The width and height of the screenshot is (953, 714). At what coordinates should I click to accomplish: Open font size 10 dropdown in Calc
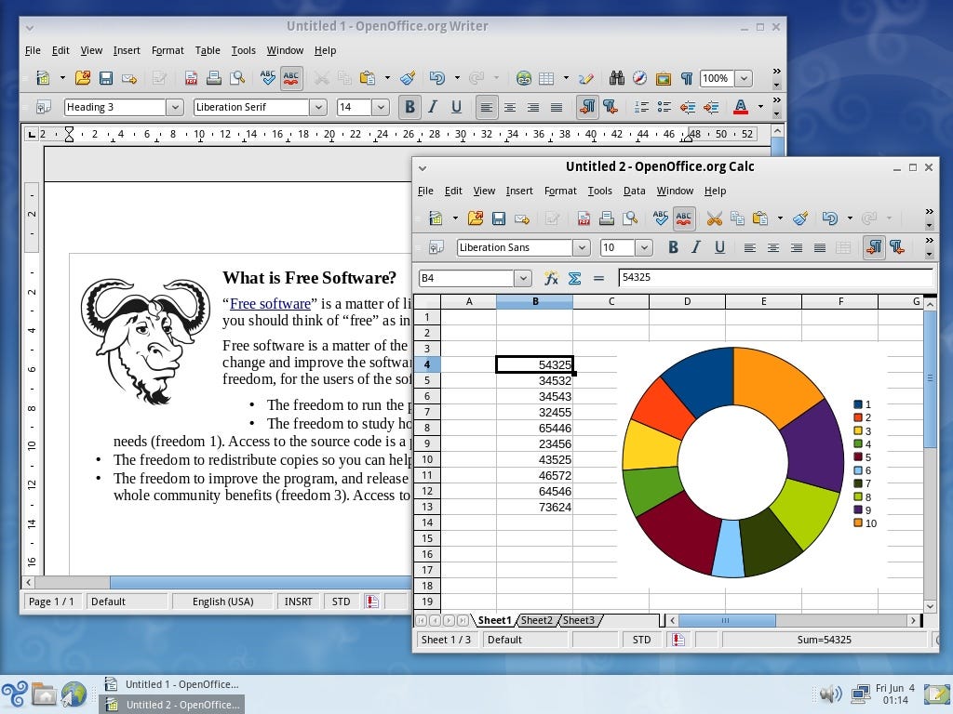[x=644, y=247]
